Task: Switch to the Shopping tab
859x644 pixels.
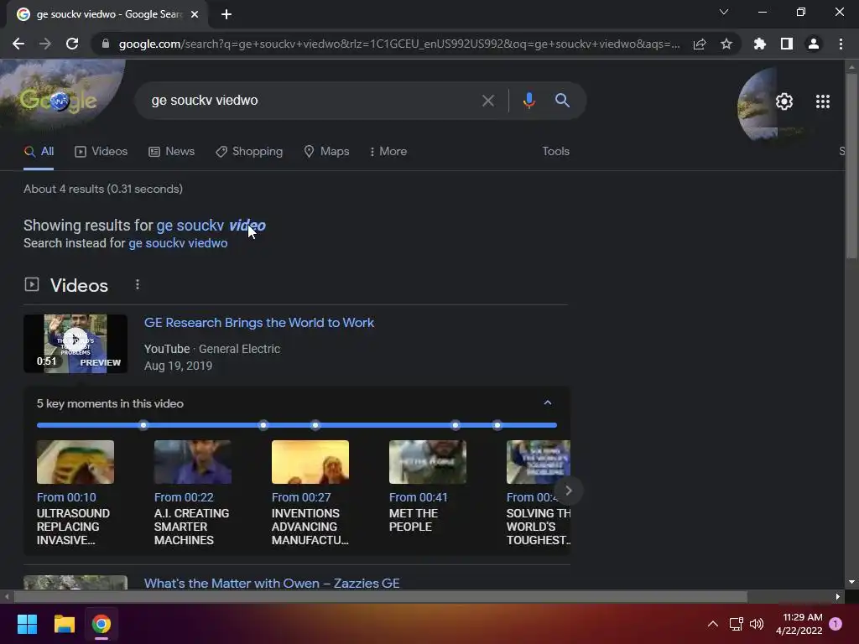Action: point(249,151)
